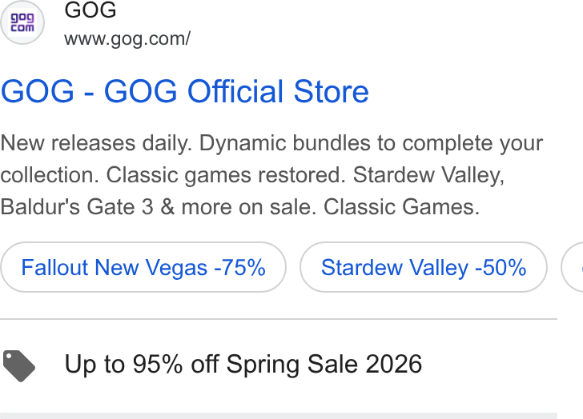Select the Stardew Valley -50% chip

(x=424, y=267)
